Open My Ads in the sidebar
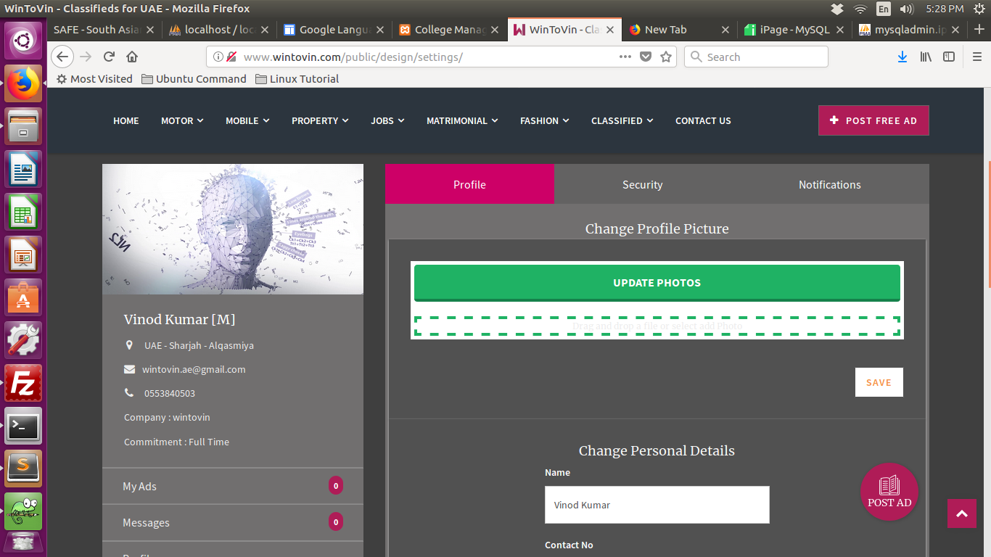The height and width of the screenshot is (557, 991). (233, 486)
